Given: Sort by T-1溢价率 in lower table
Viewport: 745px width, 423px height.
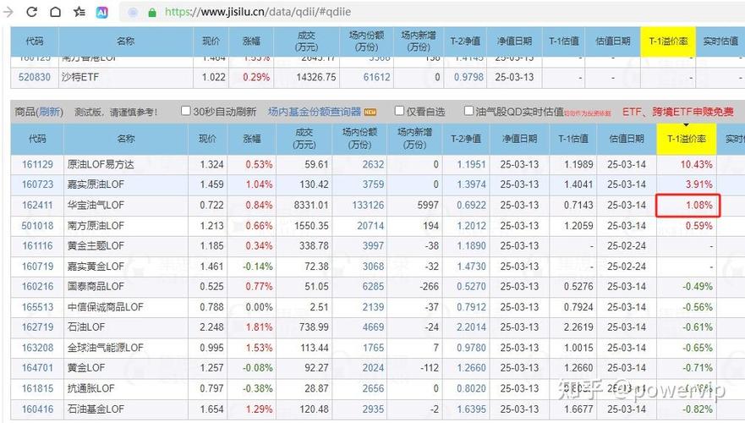Looking at the screenshot, I should pyautogui.click(x=686, y=139).
